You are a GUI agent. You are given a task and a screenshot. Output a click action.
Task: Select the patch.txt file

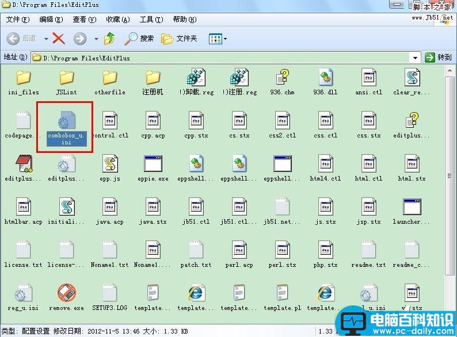click(196, 255)
